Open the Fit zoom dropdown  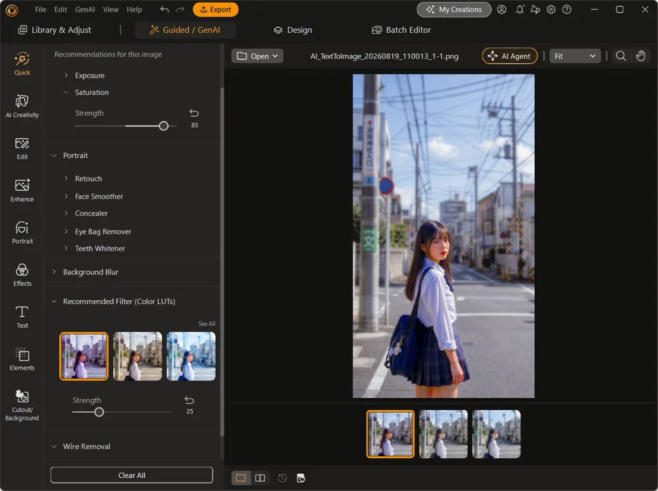pyautogui.click(x=574, y=56)
